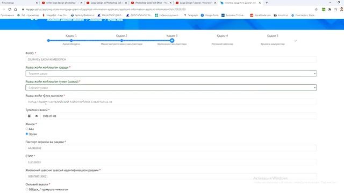Click the browser home icon
The height and width of the screenshot is (193, 344).
click(16, 10)
